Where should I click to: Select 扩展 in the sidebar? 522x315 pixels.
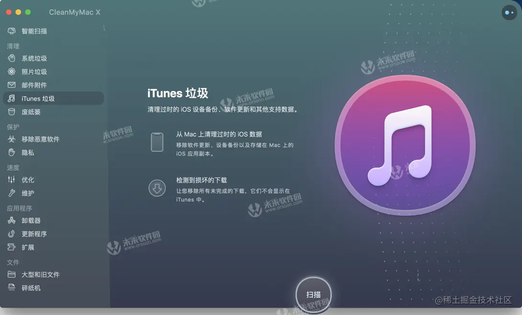tap(53, 247)
